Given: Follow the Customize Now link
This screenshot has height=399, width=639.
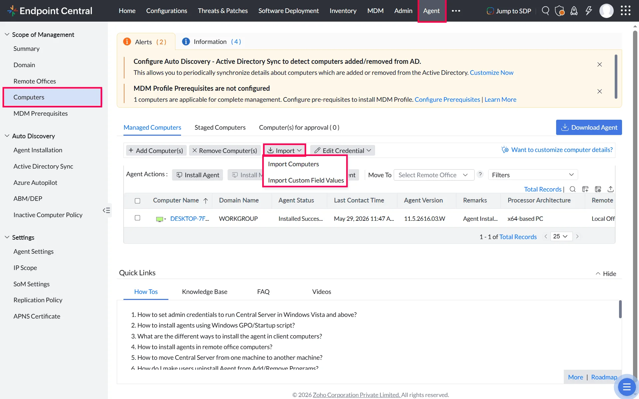Looking at the screenshot, I should point(492,72).
